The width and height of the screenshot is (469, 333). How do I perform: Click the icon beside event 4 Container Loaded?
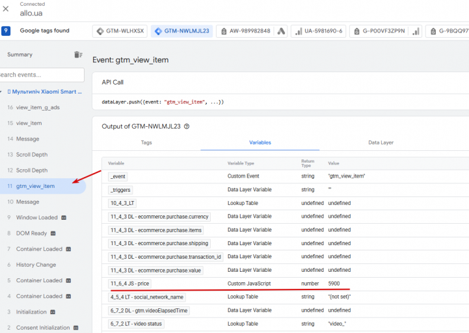68,296
